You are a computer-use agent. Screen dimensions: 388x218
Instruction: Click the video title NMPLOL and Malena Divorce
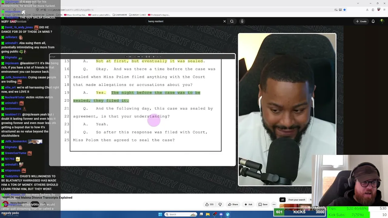pyautogui.click(x=37, y=198)
